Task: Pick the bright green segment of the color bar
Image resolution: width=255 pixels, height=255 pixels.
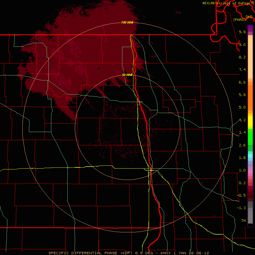Action: (x=250, y=136)
